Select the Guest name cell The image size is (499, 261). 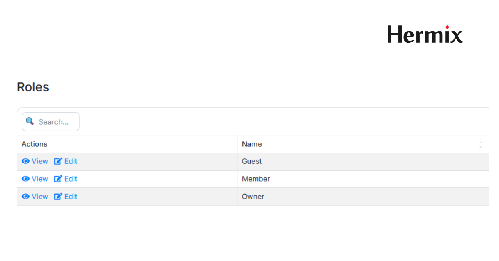[252, 161]
